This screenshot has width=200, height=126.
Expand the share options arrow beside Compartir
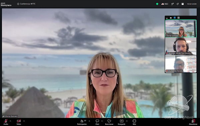(x=127, y=121)
